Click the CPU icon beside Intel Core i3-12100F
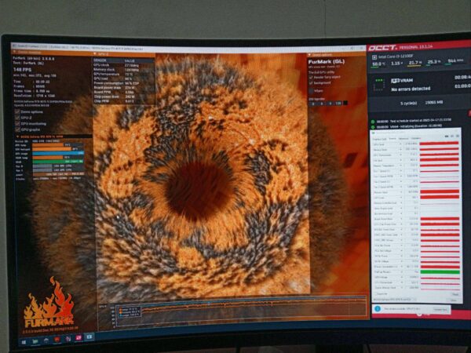The image size is (471, 353). click(x=375, y=56)
